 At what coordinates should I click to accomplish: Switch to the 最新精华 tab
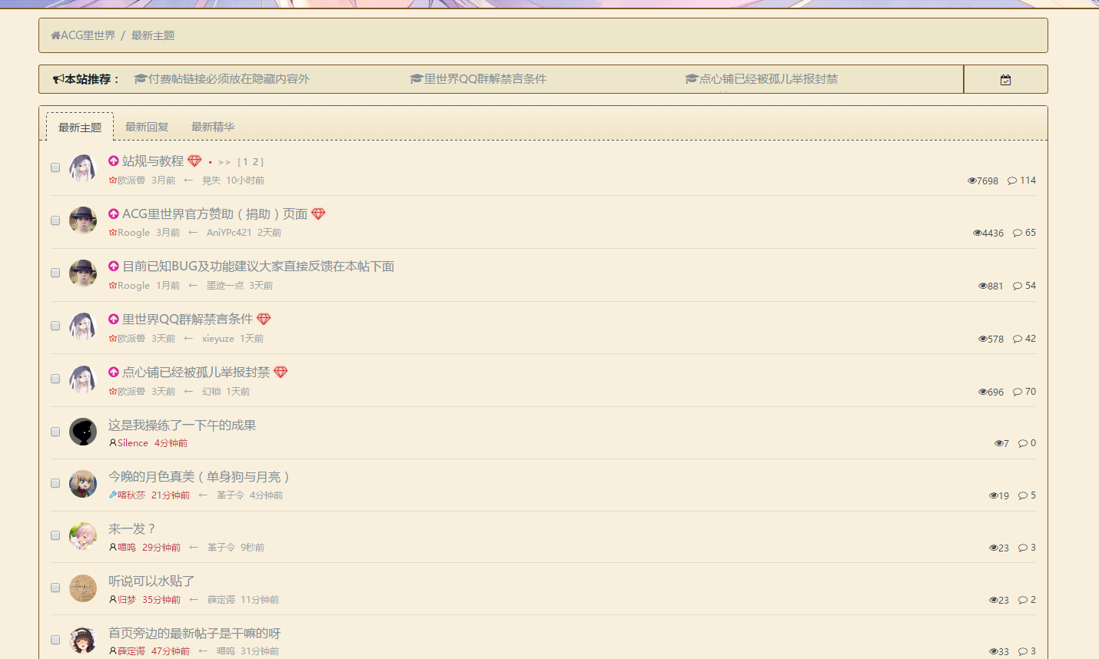pos(213,127)
